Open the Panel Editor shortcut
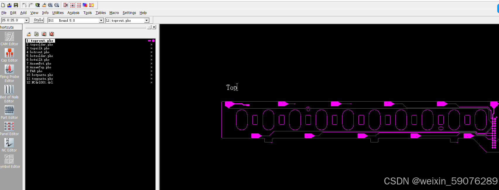The height and width of the screenshot is (190, 499). [x=9, y=129]
